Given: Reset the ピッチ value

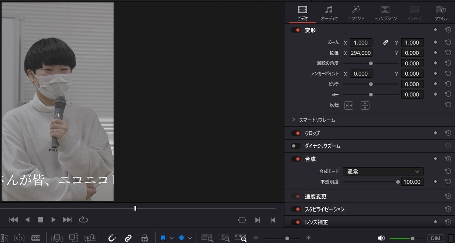Looking at the screenshot, I should tap(448, 84).
